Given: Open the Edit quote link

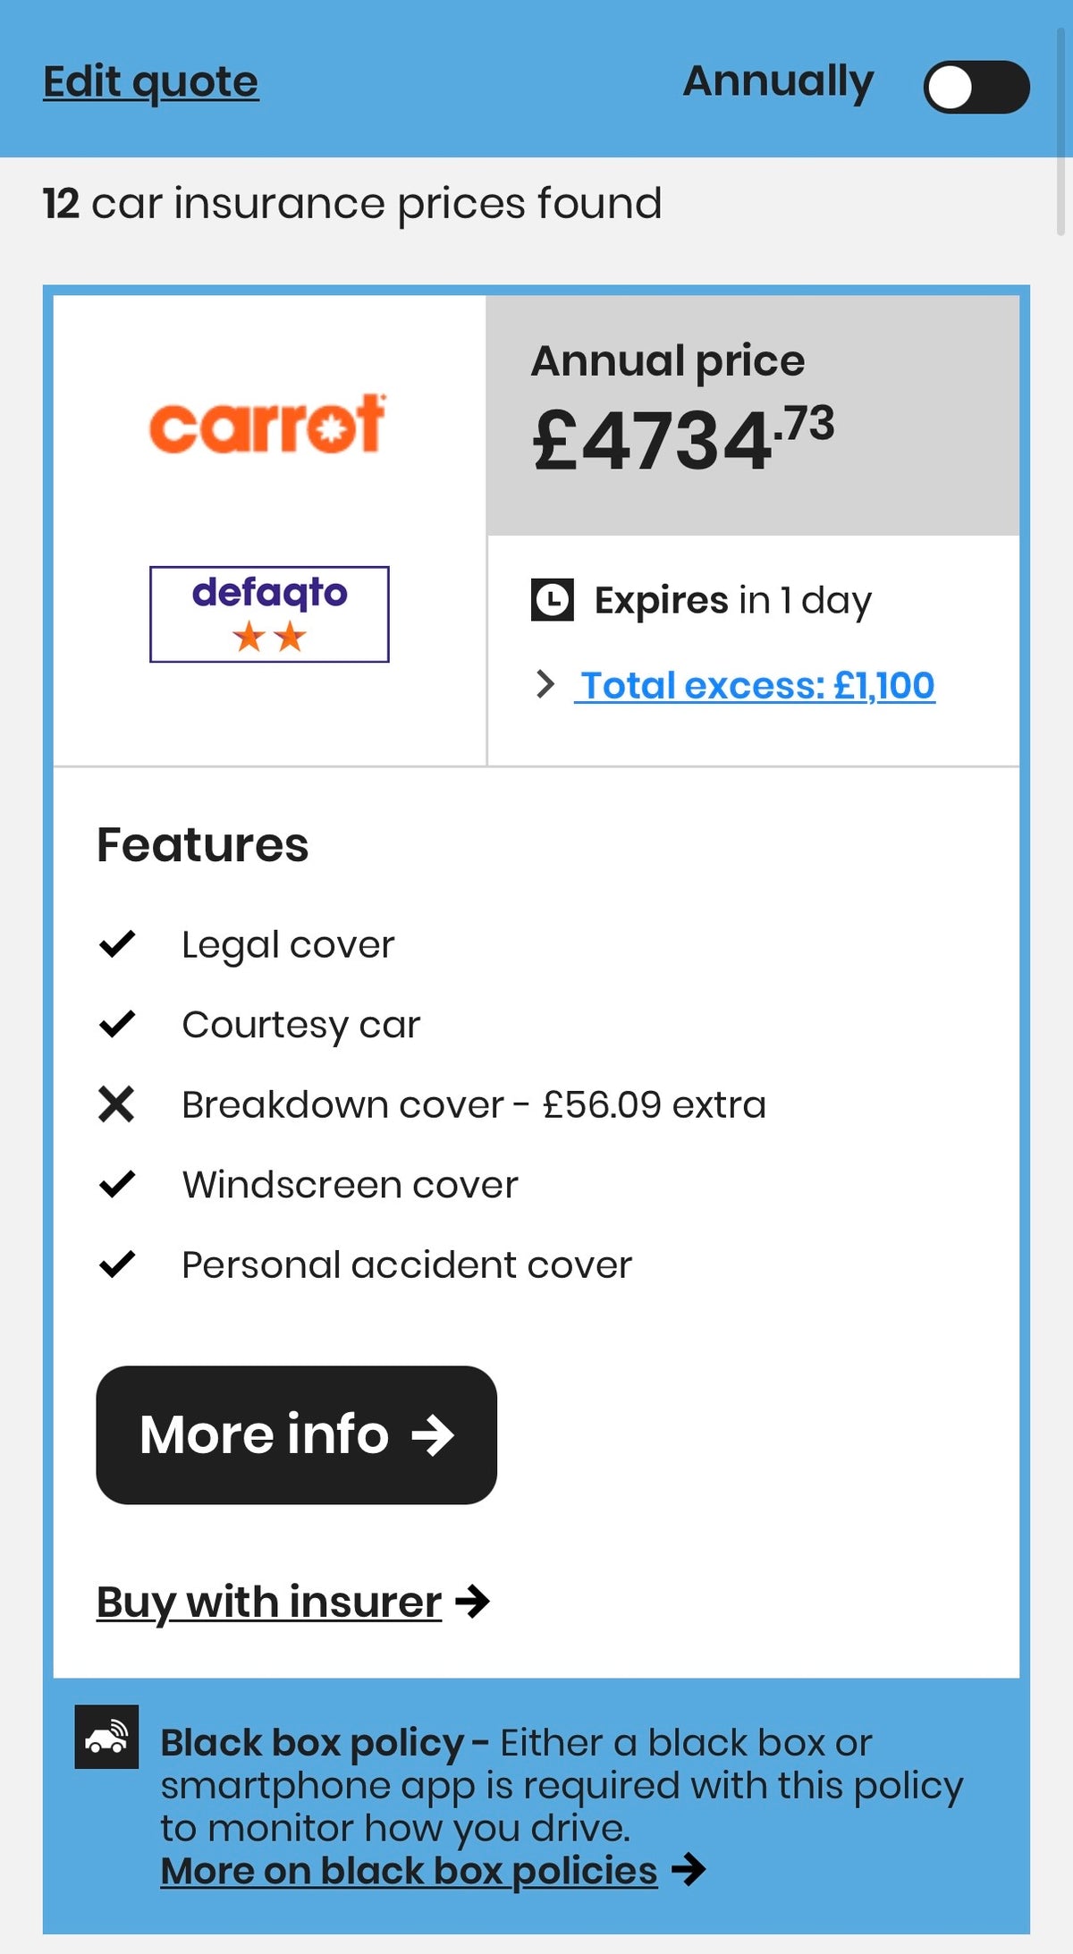Looking at the screenshot, I should point(151,82).
